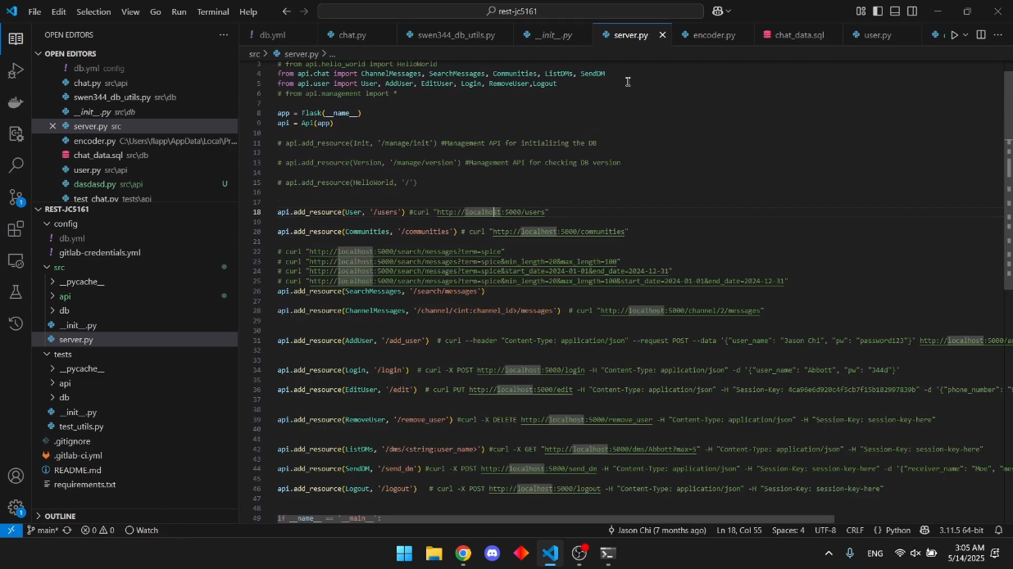Open More Actions for the editor group
The image size is (1013, 569).
[x=998, y=35]
